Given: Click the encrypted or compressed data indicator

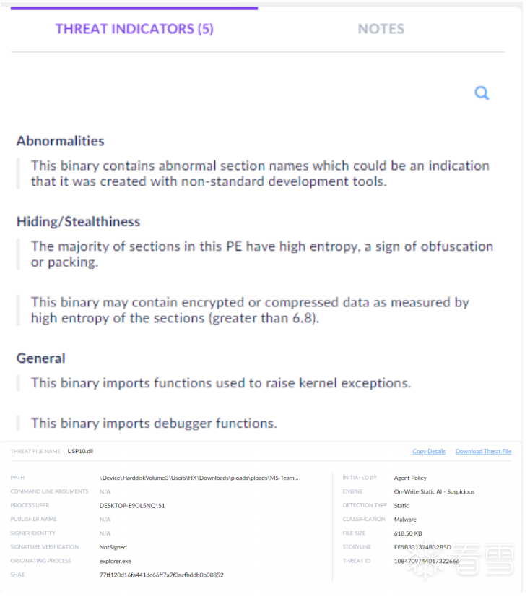Looking at the screenshot, I should tap(250, 310).
